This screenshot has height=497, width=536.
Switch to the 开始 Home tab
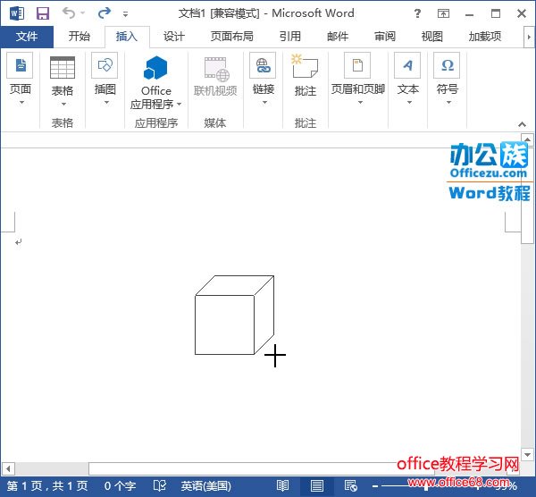[x=79, y=37]
